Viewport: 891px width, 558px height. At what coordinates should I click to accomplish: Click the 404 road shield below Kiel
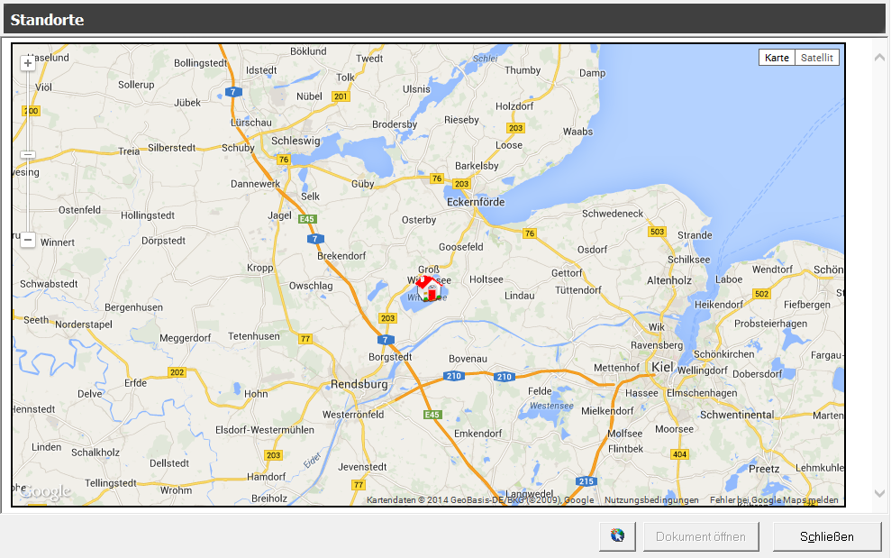pos(679,453)
